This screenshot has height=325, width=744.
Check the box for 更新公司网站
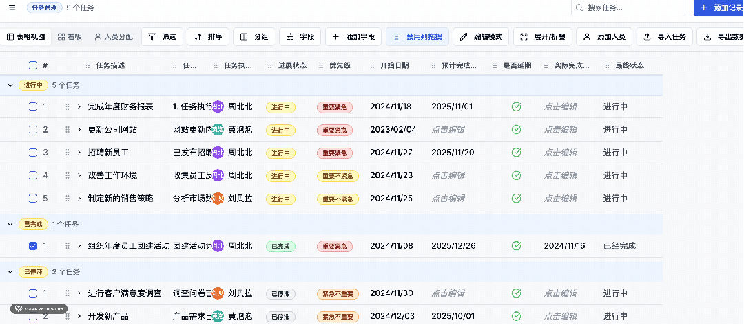tap(32, 130)
